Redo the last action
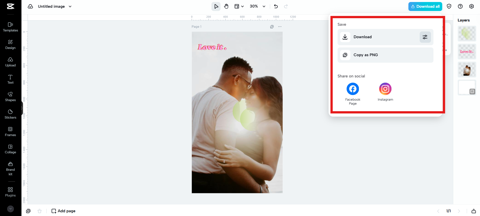480x216 pixels. [286, 6]
